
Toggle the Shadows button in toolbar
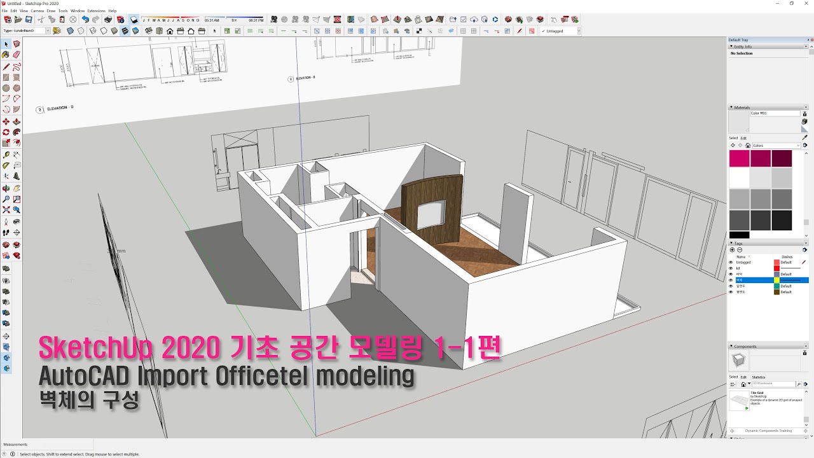pos(134,20)
